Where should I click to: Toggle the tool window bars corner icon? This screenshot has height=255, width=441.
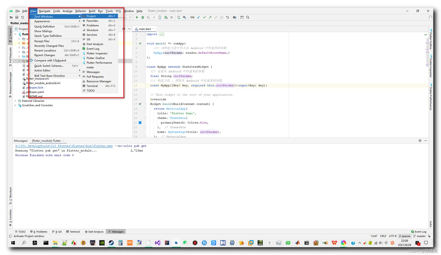tap(10, 236)
